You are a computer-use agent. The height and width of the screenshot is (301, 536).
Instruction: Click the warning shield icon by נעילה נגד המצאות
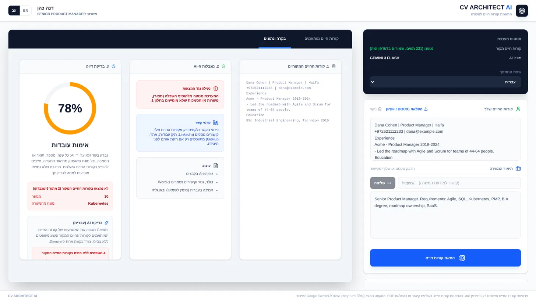(216, 89)
